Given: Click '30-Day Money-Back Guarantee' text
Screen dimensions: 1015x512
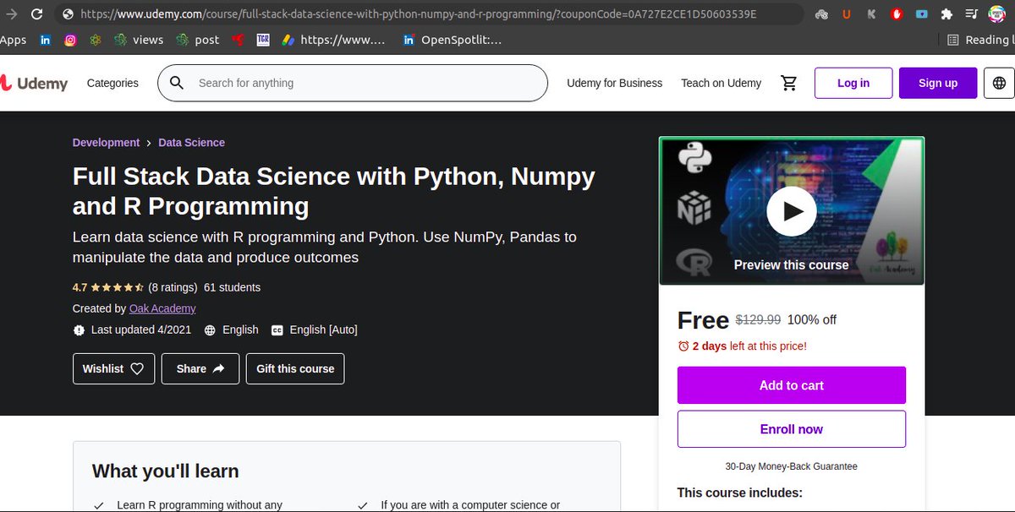Looking at the screenshot, I should tap(792, 466).
